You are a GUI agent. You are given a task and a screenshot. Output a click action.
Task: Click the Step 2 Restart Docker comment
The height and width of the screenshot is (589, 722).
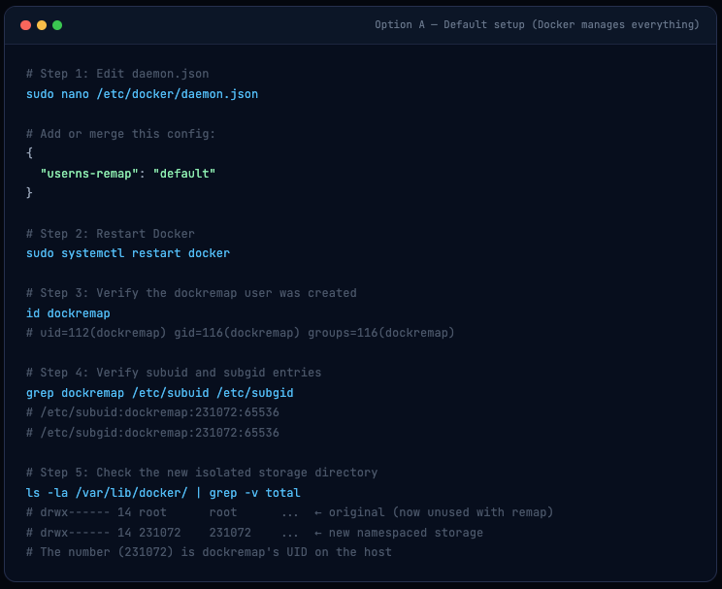[x=111, y=234]
